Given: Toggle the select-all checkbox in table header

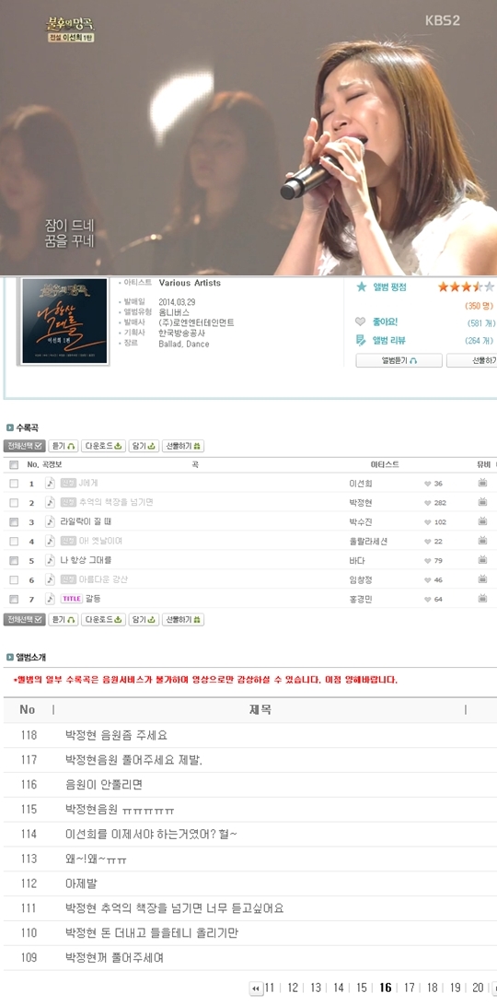Looking at the screenshot, I should (14, 464).
